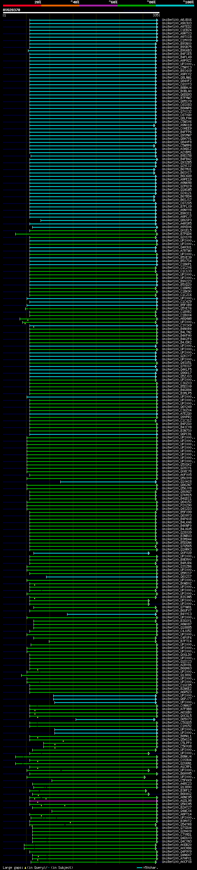The image size is (197, 870).
Task: Select the UniRef100_C6T0Q0 label
Action: click(177, 115)
